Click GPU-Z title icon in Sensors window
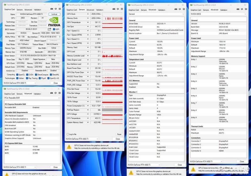Viewport: 251px width, 176px height. pyautogui.click(x=67, y=5)
